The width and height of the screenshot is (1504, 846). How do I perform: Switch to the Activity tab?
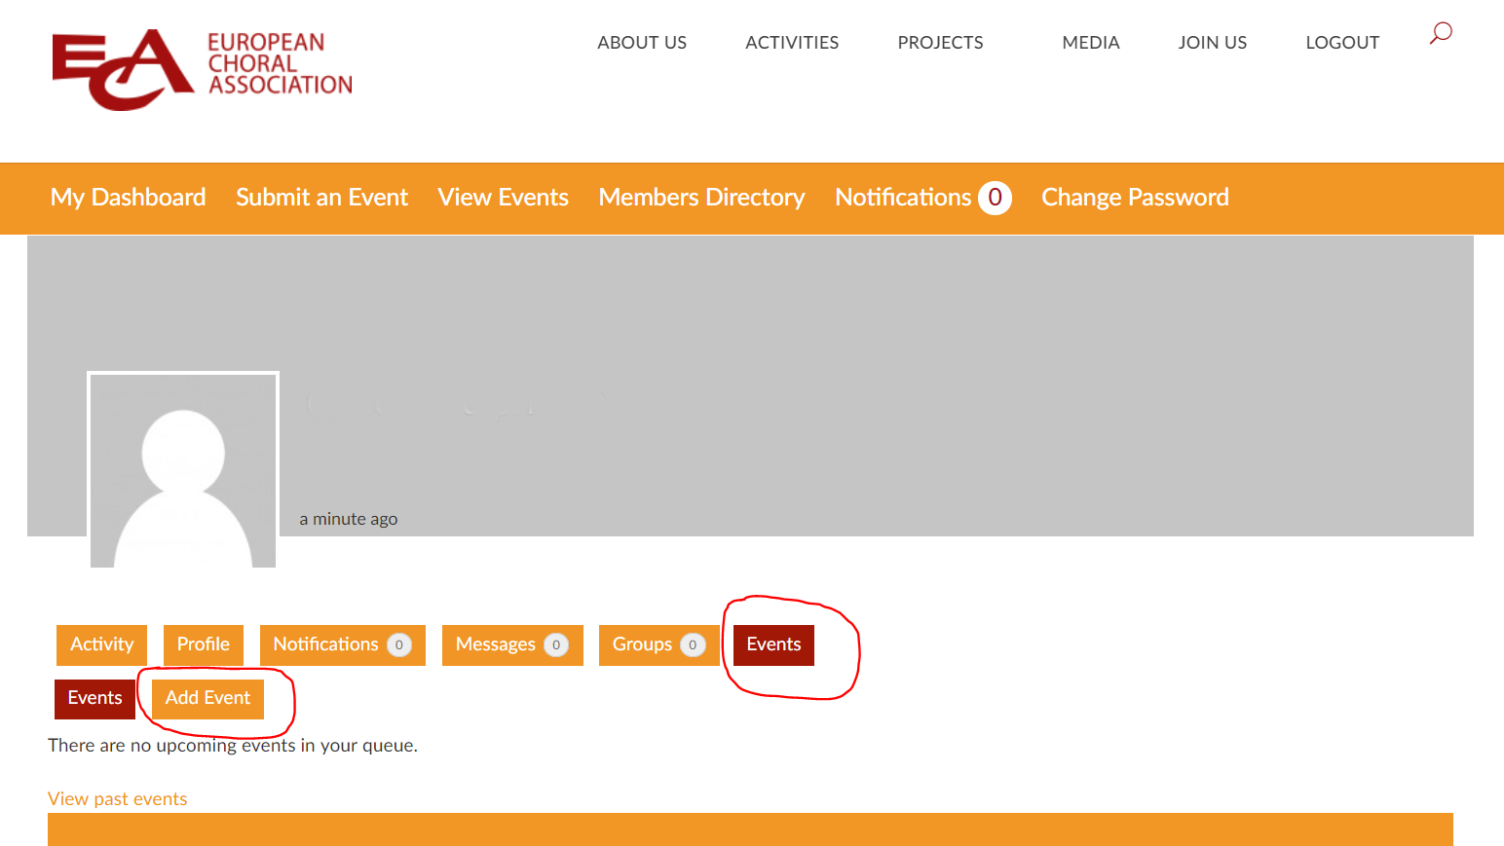[101, 644]
